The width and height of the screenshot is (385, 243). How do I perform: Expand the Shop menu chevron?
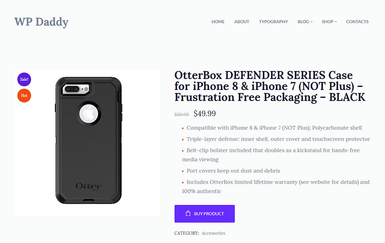[336, 22]
